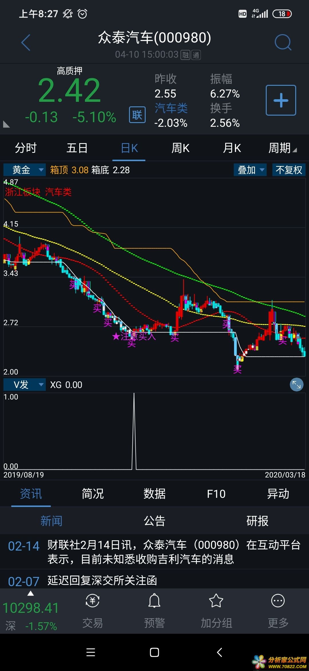The width and height of the screenshot is (309, 671).
Task: Tap the Android home button
Action: (154, 653)
